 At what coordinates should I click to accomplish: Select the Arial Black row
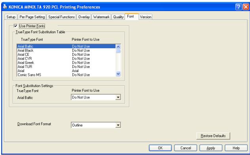click(x=66, y=51)
